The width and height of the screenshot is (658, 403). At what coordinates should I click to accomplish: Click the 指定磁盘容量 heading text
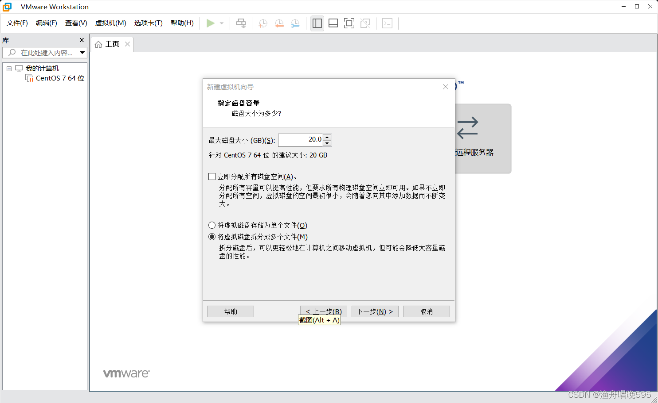coord(239,103)
